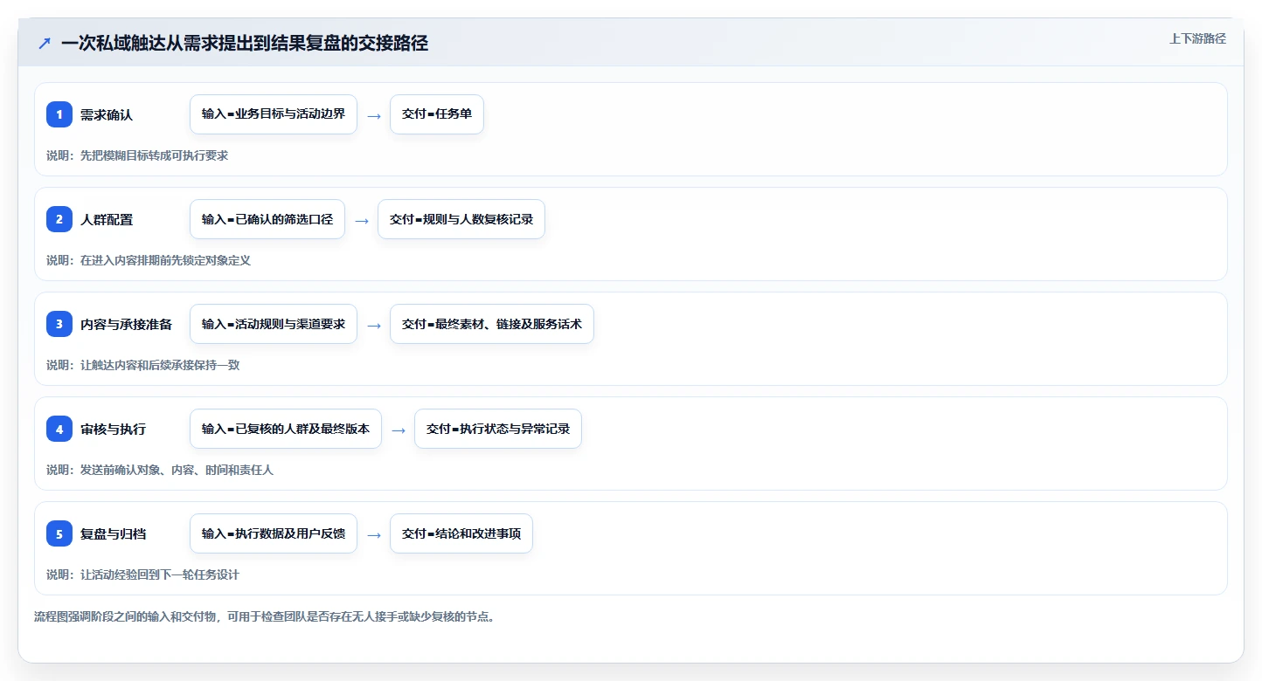Viewport: 1262px width, 681px height.
Task: Click the step 5 number badge
Action: point(59,533)
